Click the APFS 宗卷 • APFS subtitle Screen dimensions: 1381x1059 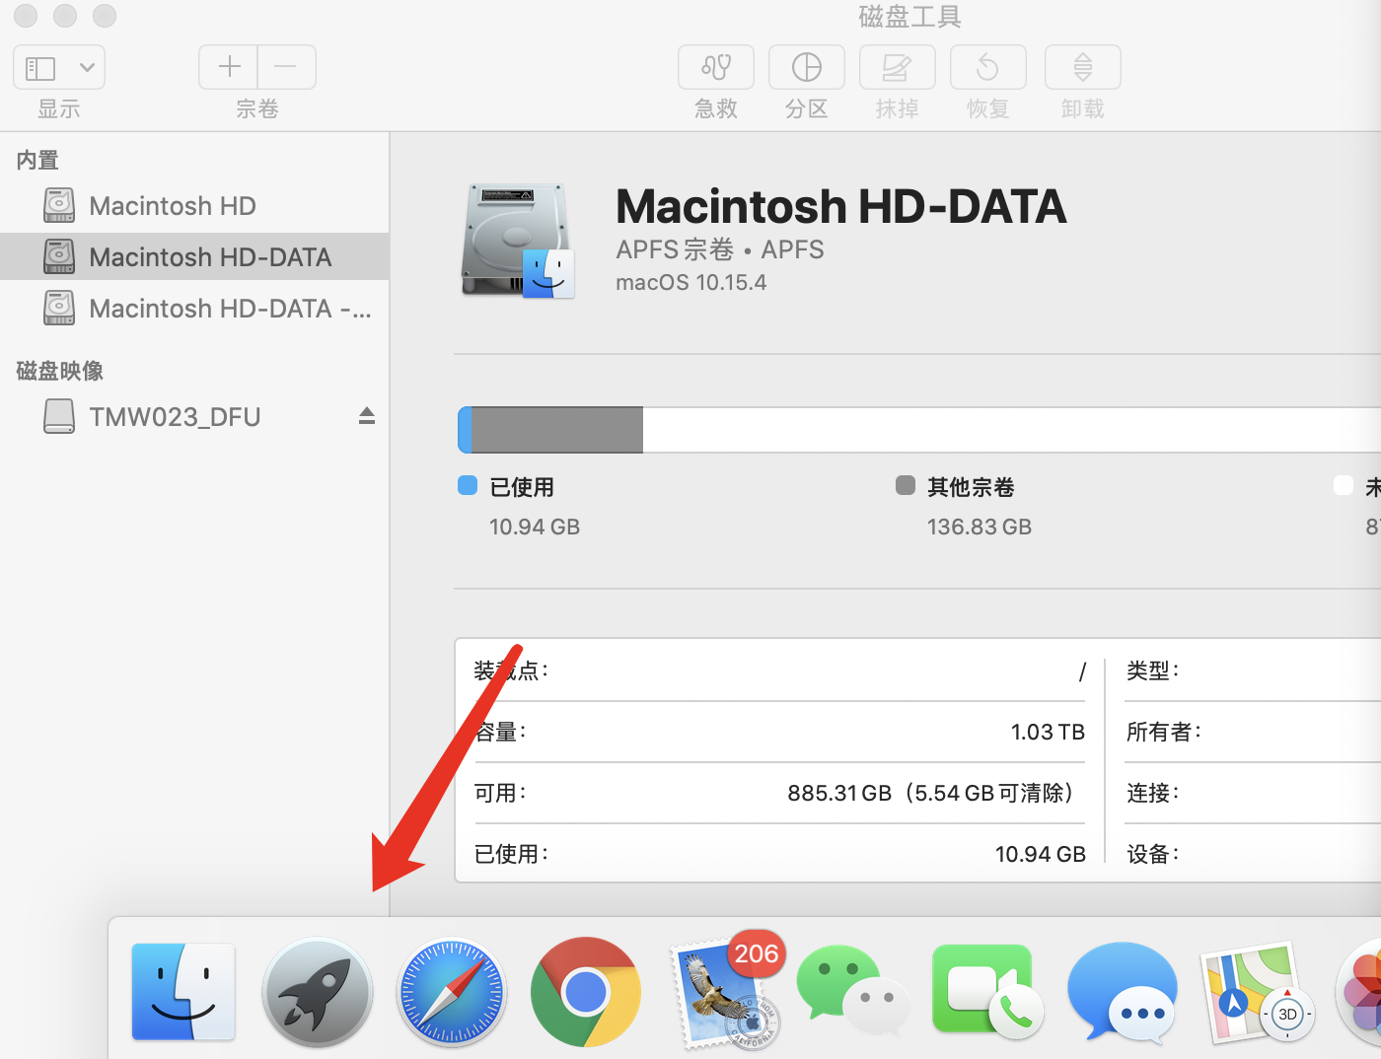tap(720, 249)
